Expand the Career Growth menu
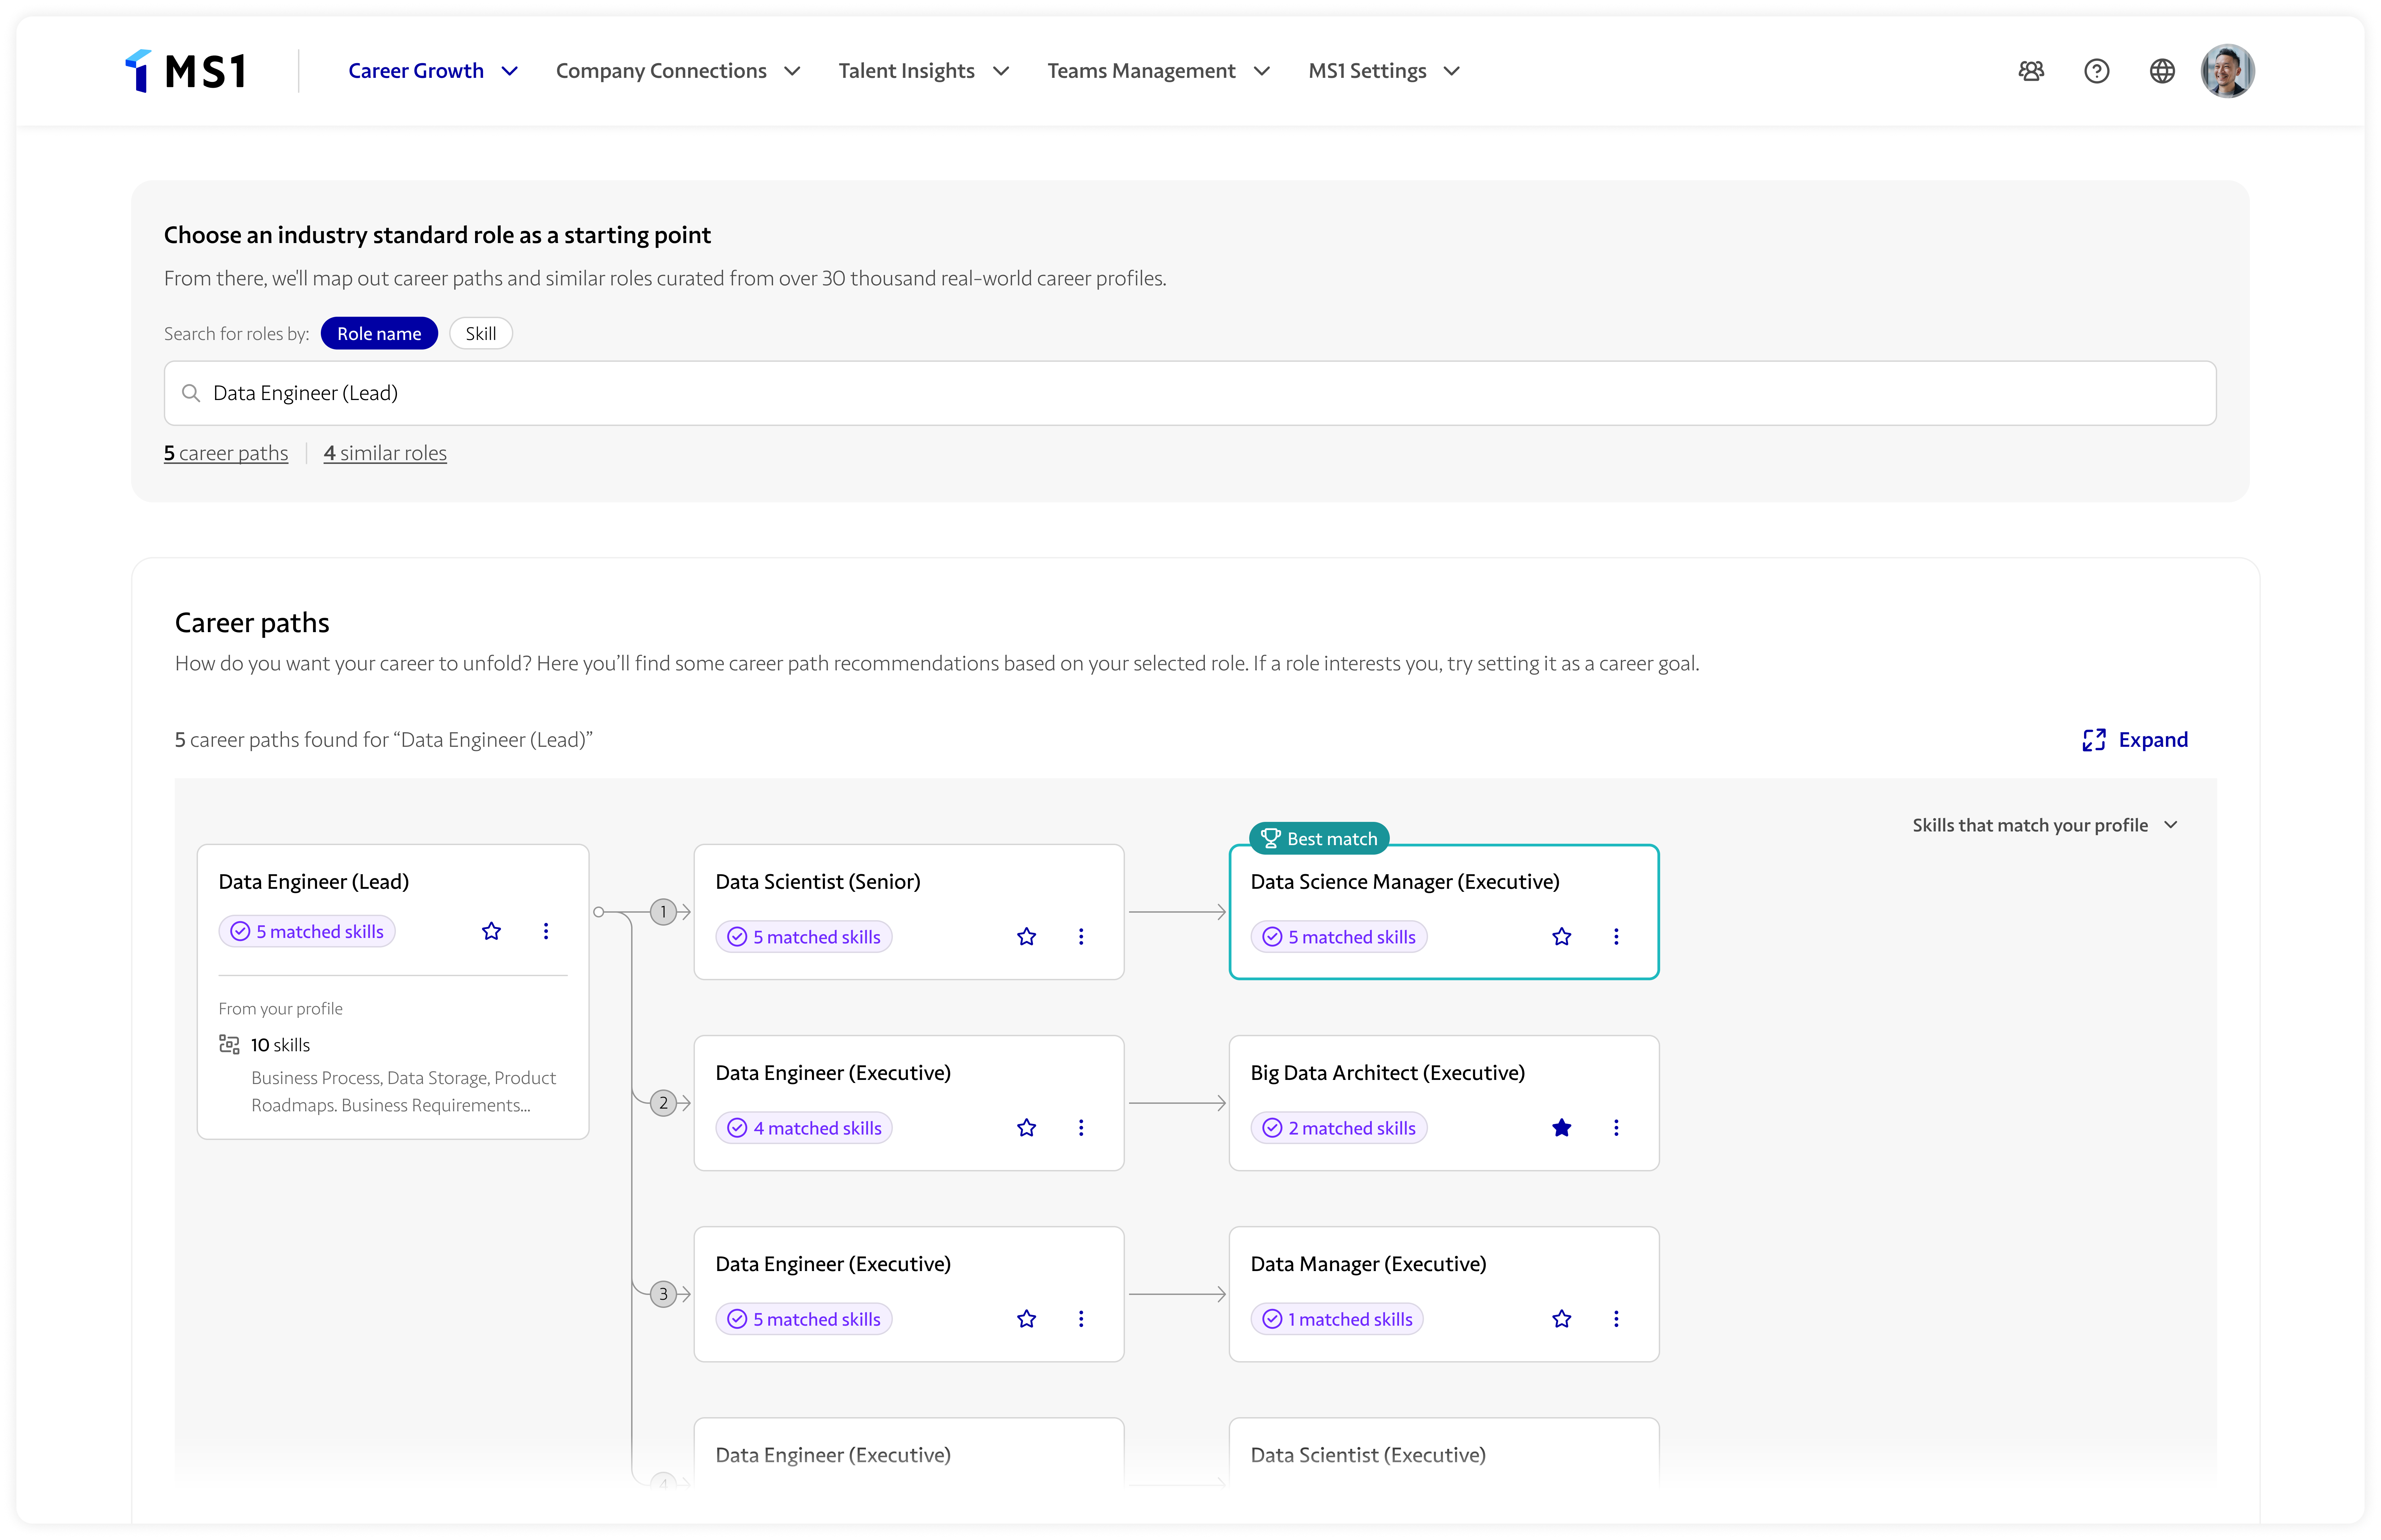This screenshot has width=2381, height=1540. [x=433, y=71]
